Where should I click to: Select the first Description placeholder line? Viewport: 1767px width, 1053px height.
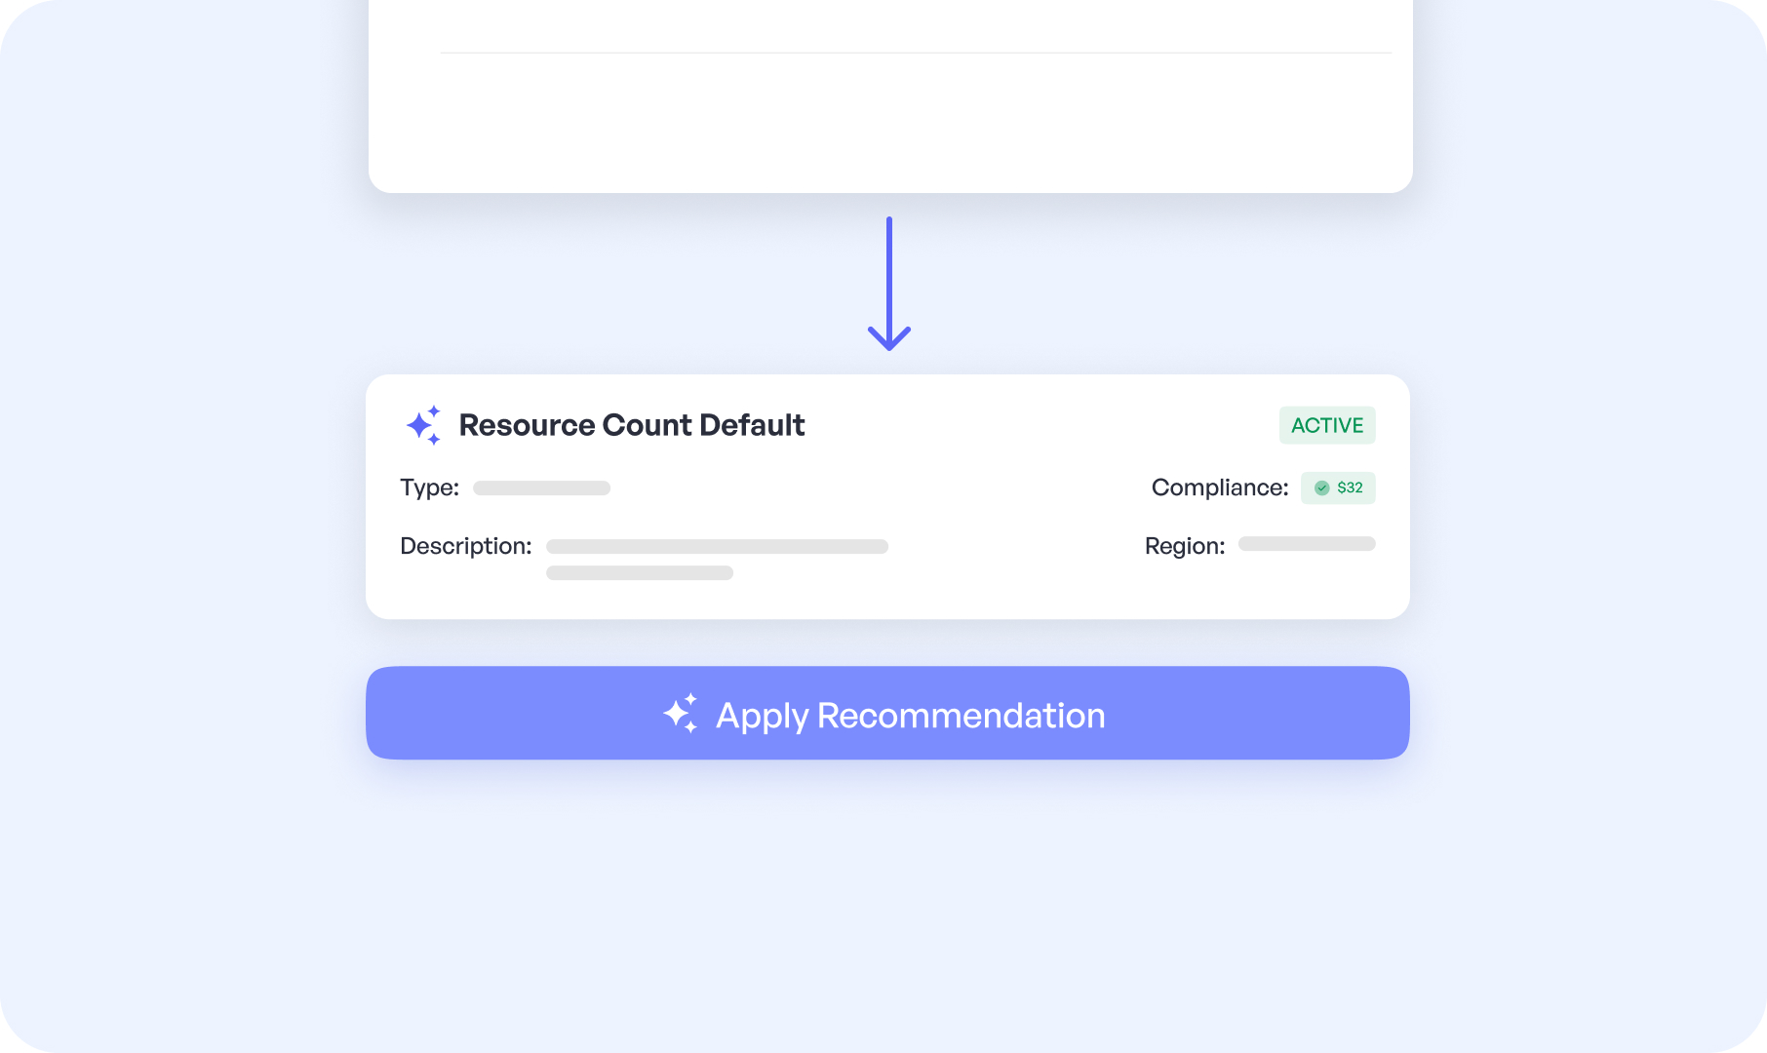[x=717, y=546]
